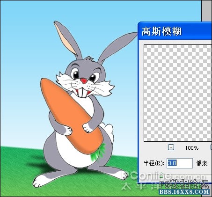
Task: Click the radius input field showing 3.0
Action: pyautogui.click(x=180, y=163)
